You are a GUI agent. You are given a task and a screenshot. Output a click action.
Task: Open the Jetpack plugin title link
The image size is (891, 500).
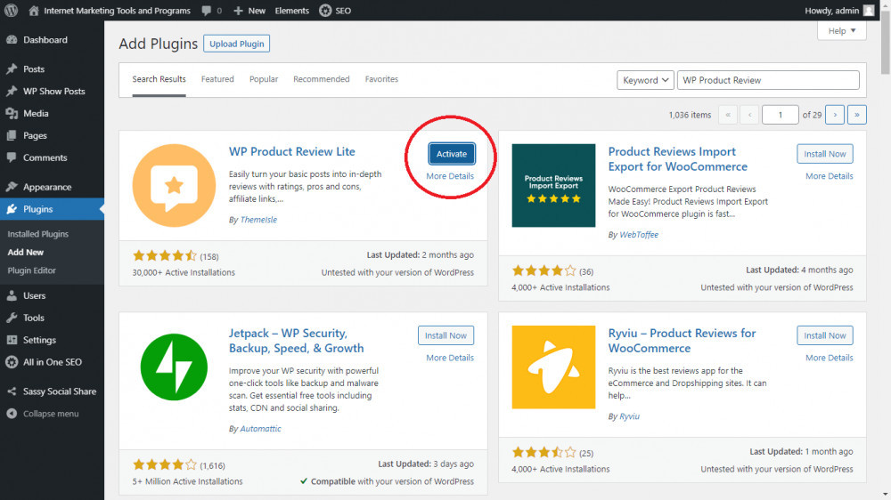[296, 341]
